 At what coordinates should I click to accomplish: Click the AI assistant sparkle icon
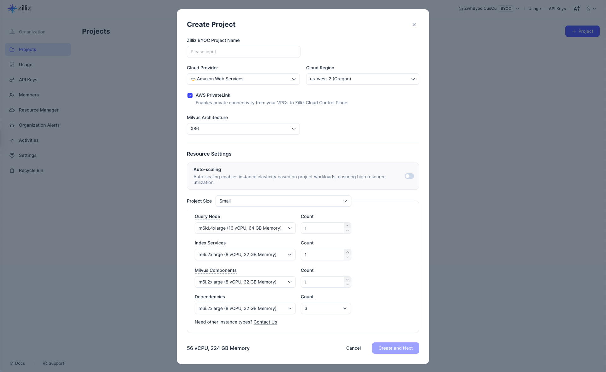(577, 9)
